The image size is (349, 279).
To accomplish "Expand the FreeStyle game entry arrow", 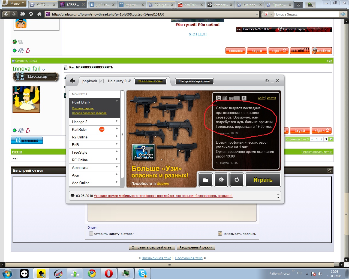I will coord(117,151).
